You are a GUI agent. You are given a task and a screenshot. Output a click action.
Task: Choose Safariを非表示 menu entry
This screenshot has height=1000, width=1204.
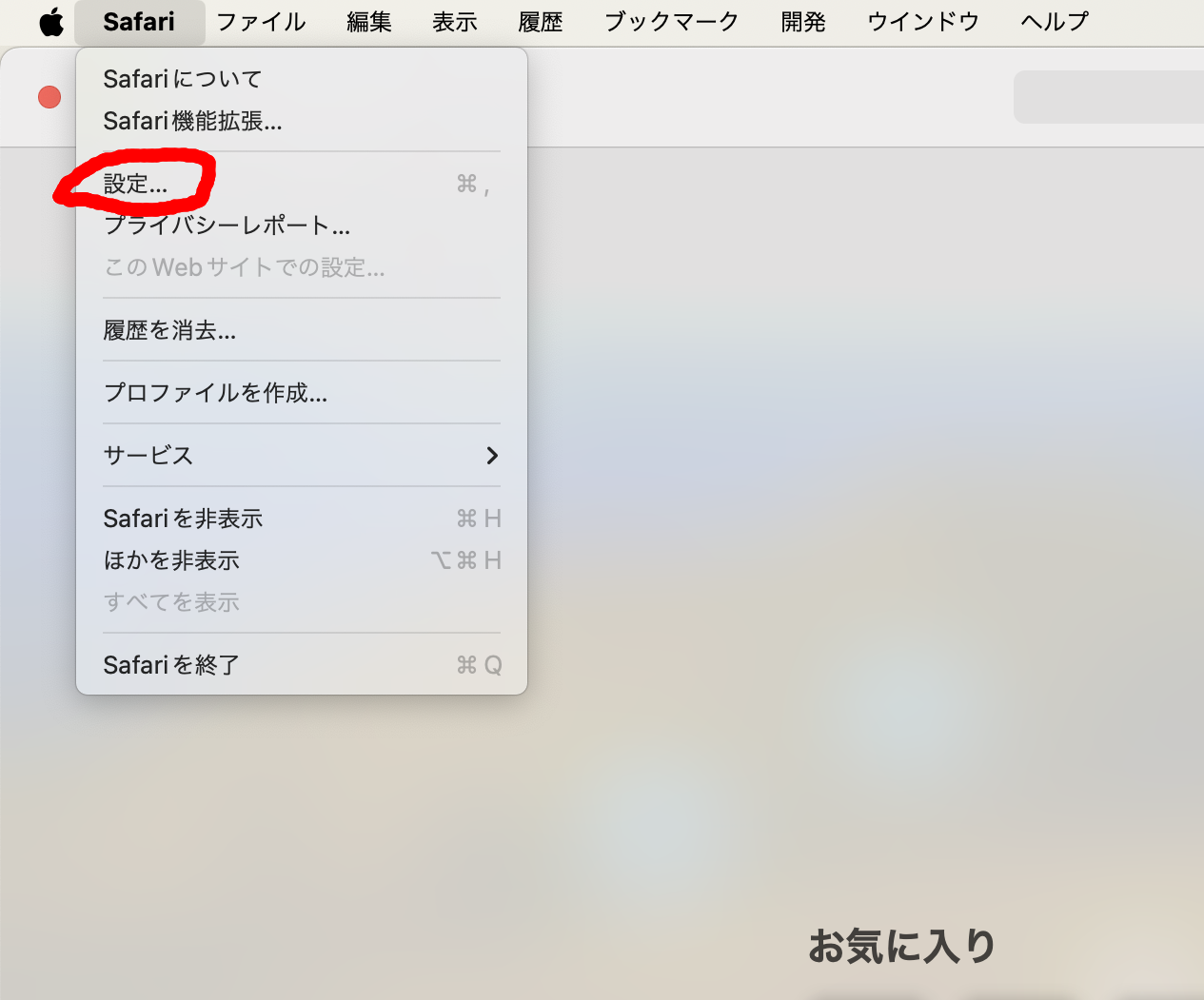tap(302, 519)
